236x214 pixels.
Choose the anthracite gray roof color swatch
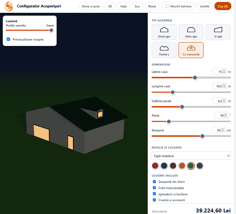(200, 166)
